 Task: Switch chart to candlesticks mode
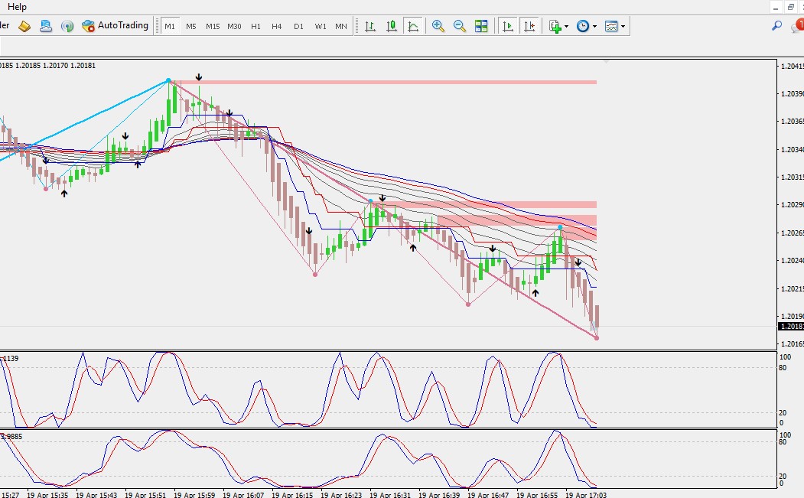coord(392,26)
